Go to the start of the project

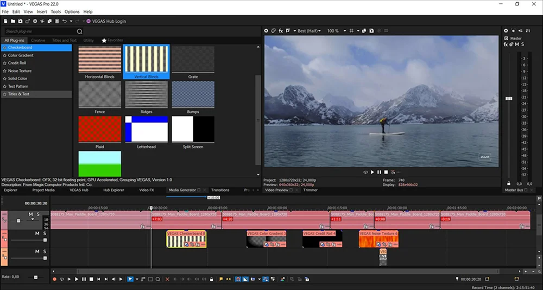pyautogui.click(x=98, y=279)
